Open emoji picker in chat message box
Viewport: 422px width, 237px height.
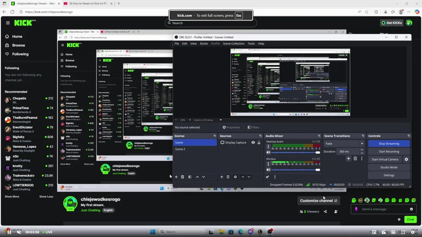pyautogui.click(x=411, y=209)
